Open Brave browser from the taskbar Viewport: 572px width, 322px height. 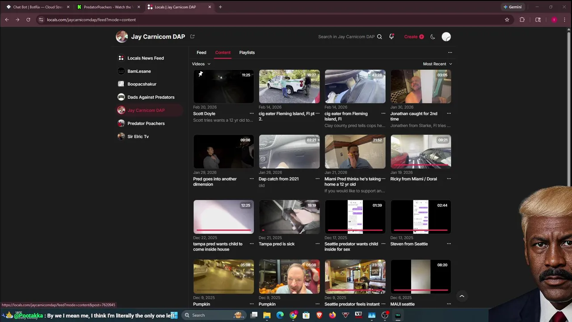[319, 315]
